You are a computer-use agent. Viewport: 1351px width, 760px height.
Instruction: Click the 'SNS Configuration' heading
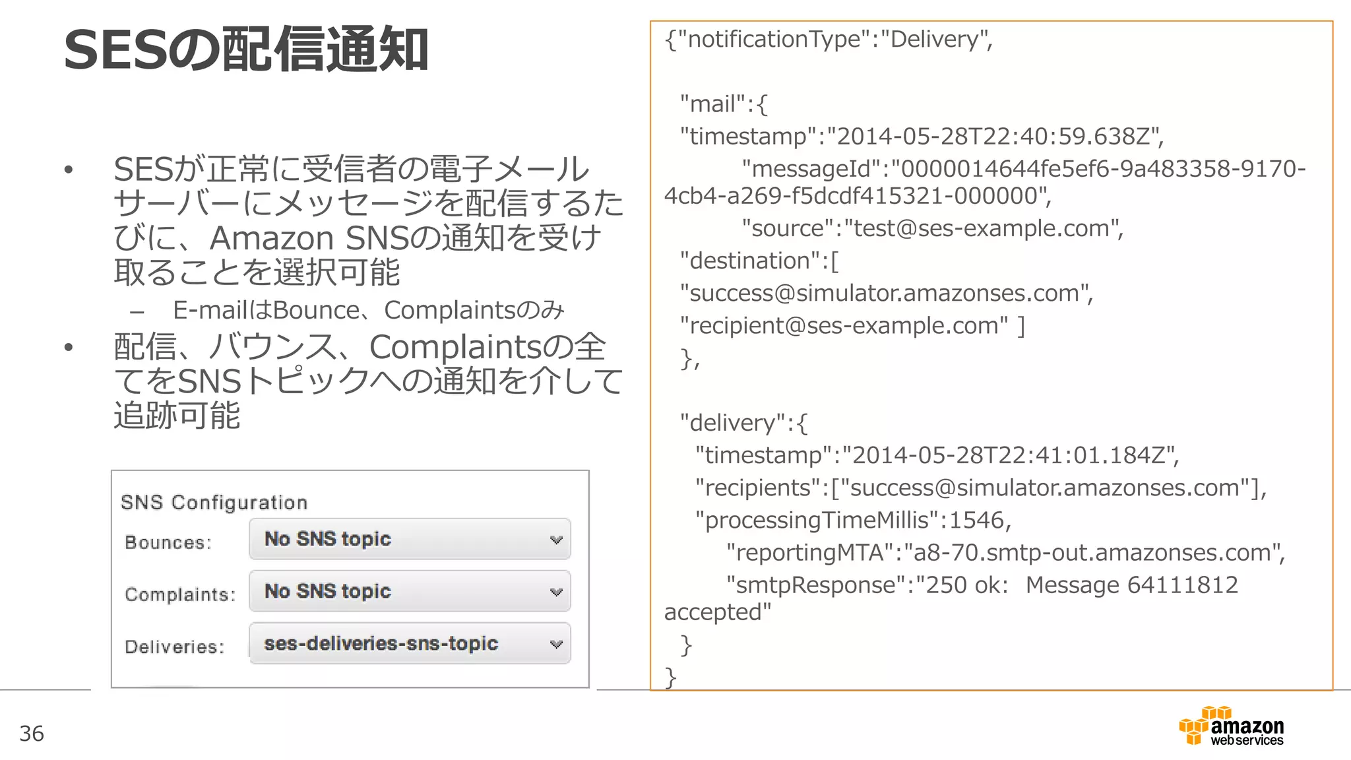click(x=214, y=503)
